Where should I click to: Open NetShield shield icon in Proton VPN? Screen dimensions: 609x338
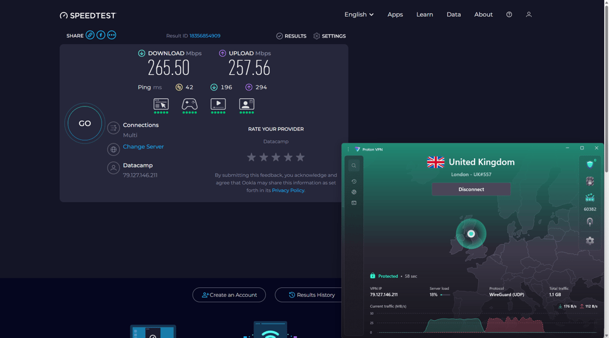click(590, 164)
